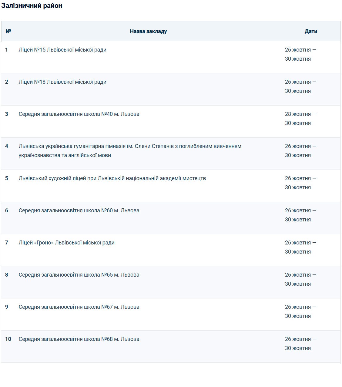Screen dimensions: 342x387
Task: Click the dates for the художній ліцей
Action: [300, 183]
